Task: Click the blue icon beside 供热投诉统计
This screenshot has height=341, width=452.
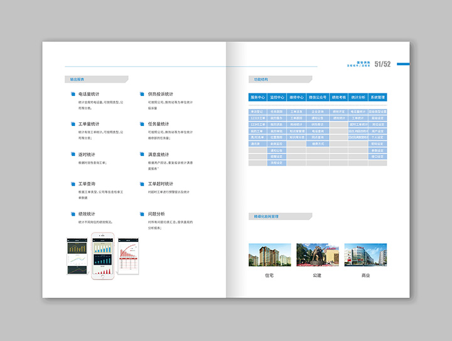Action: click(x=142, y=94)
